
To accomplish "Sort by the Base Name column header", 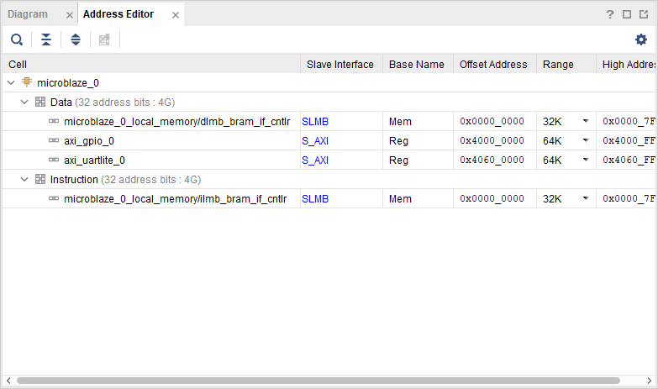I will coord(418,64).
